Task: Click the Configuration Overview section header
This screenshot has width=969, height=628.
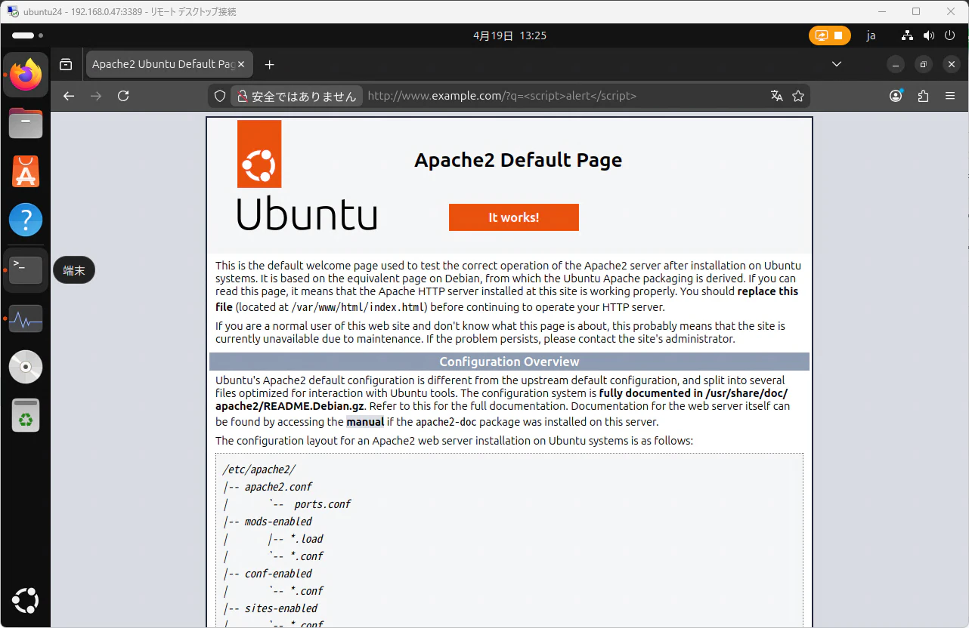Action: 509,362
